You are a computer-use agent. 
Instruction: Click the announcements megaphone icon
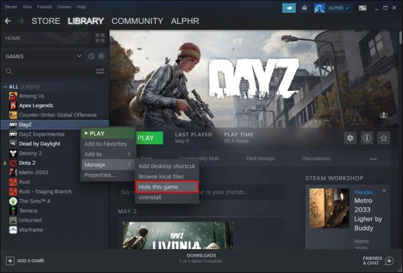(289, 8)
